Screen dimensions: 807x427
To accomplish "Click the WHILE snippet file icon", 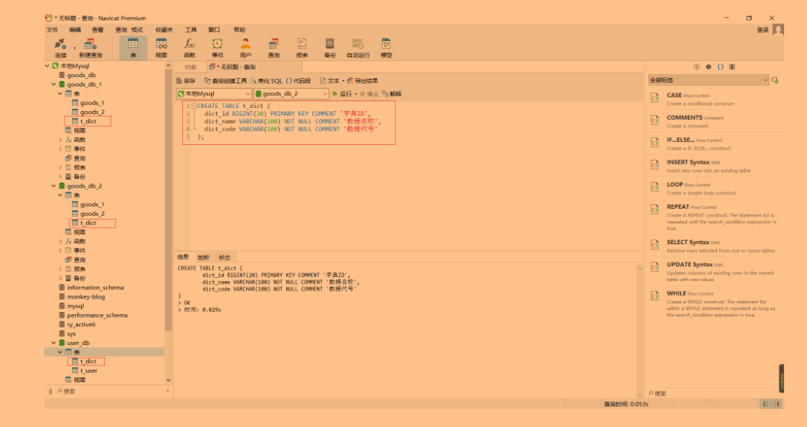I will point(655,296).
